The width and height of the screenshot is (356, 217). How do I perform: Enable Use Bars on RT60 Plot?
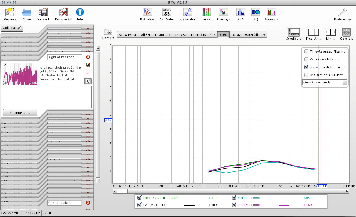point(307,75)
